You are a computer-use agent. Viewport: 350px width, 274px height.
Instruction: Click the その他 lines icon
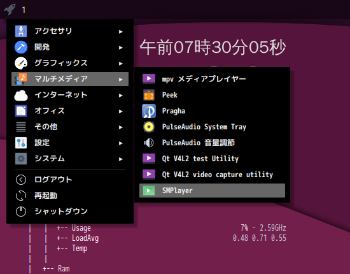click(21, 127)
